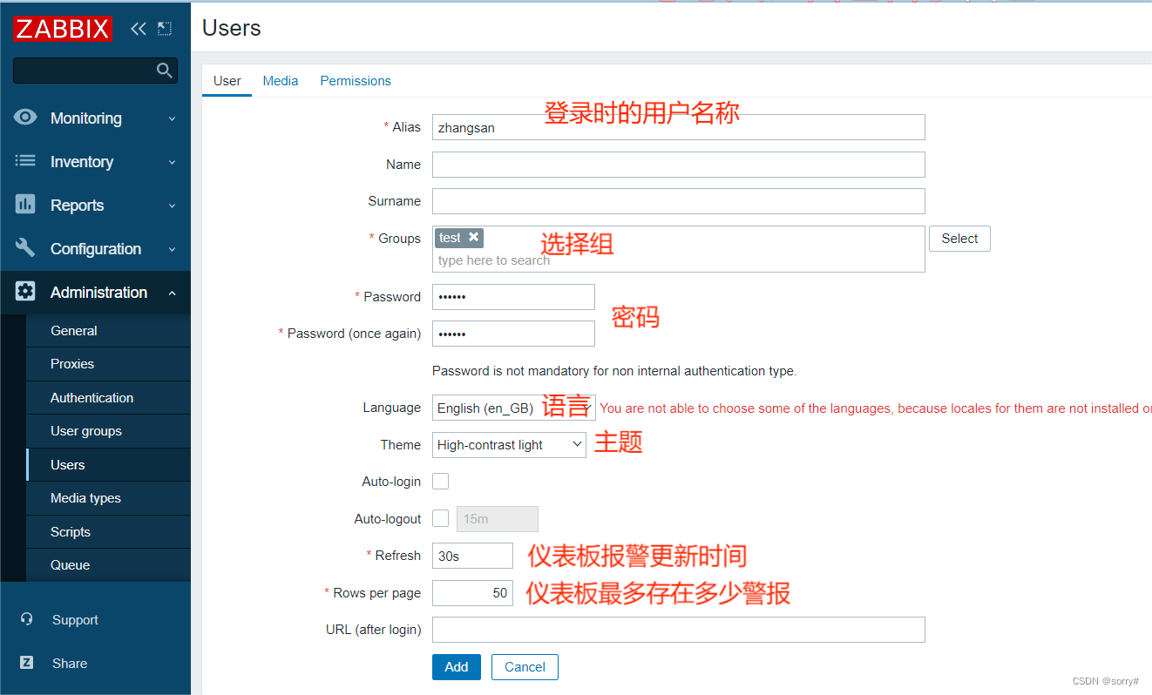Click the Rows per page field
This screenshot has width=1152, height=695.
click(x=472, y=593)
